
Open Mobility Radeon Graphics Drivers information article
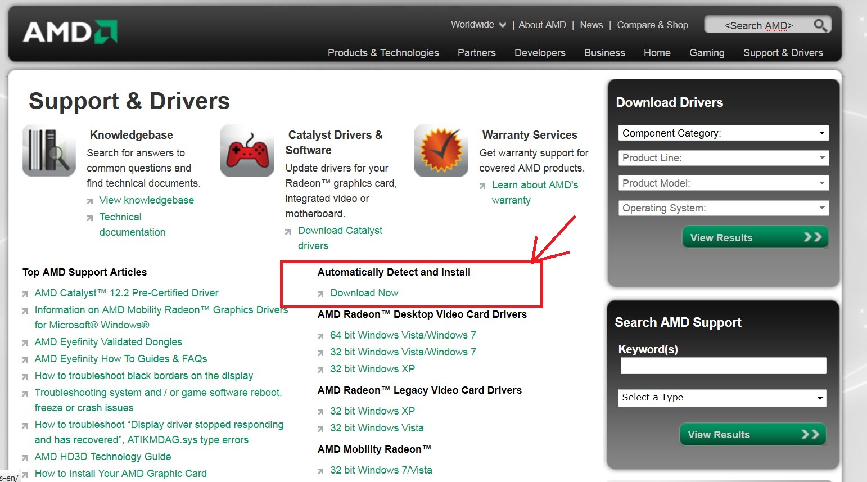click(161, 317)
